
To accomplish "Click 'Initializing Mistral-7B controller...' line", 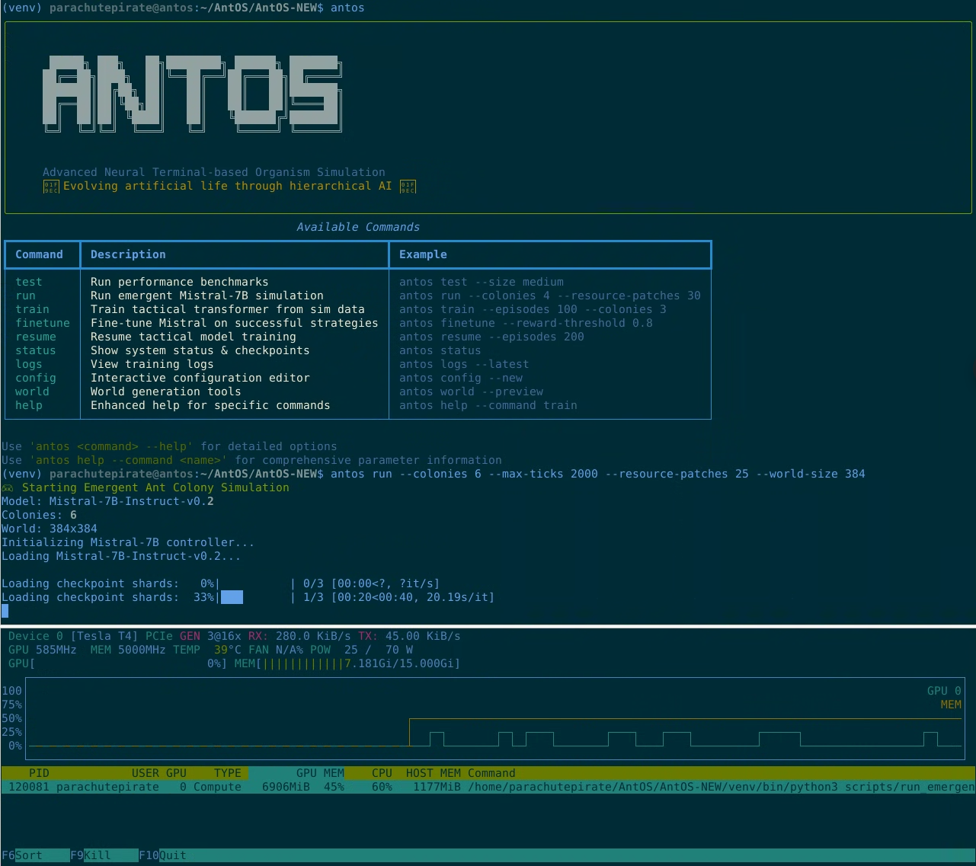I will 128,542.
